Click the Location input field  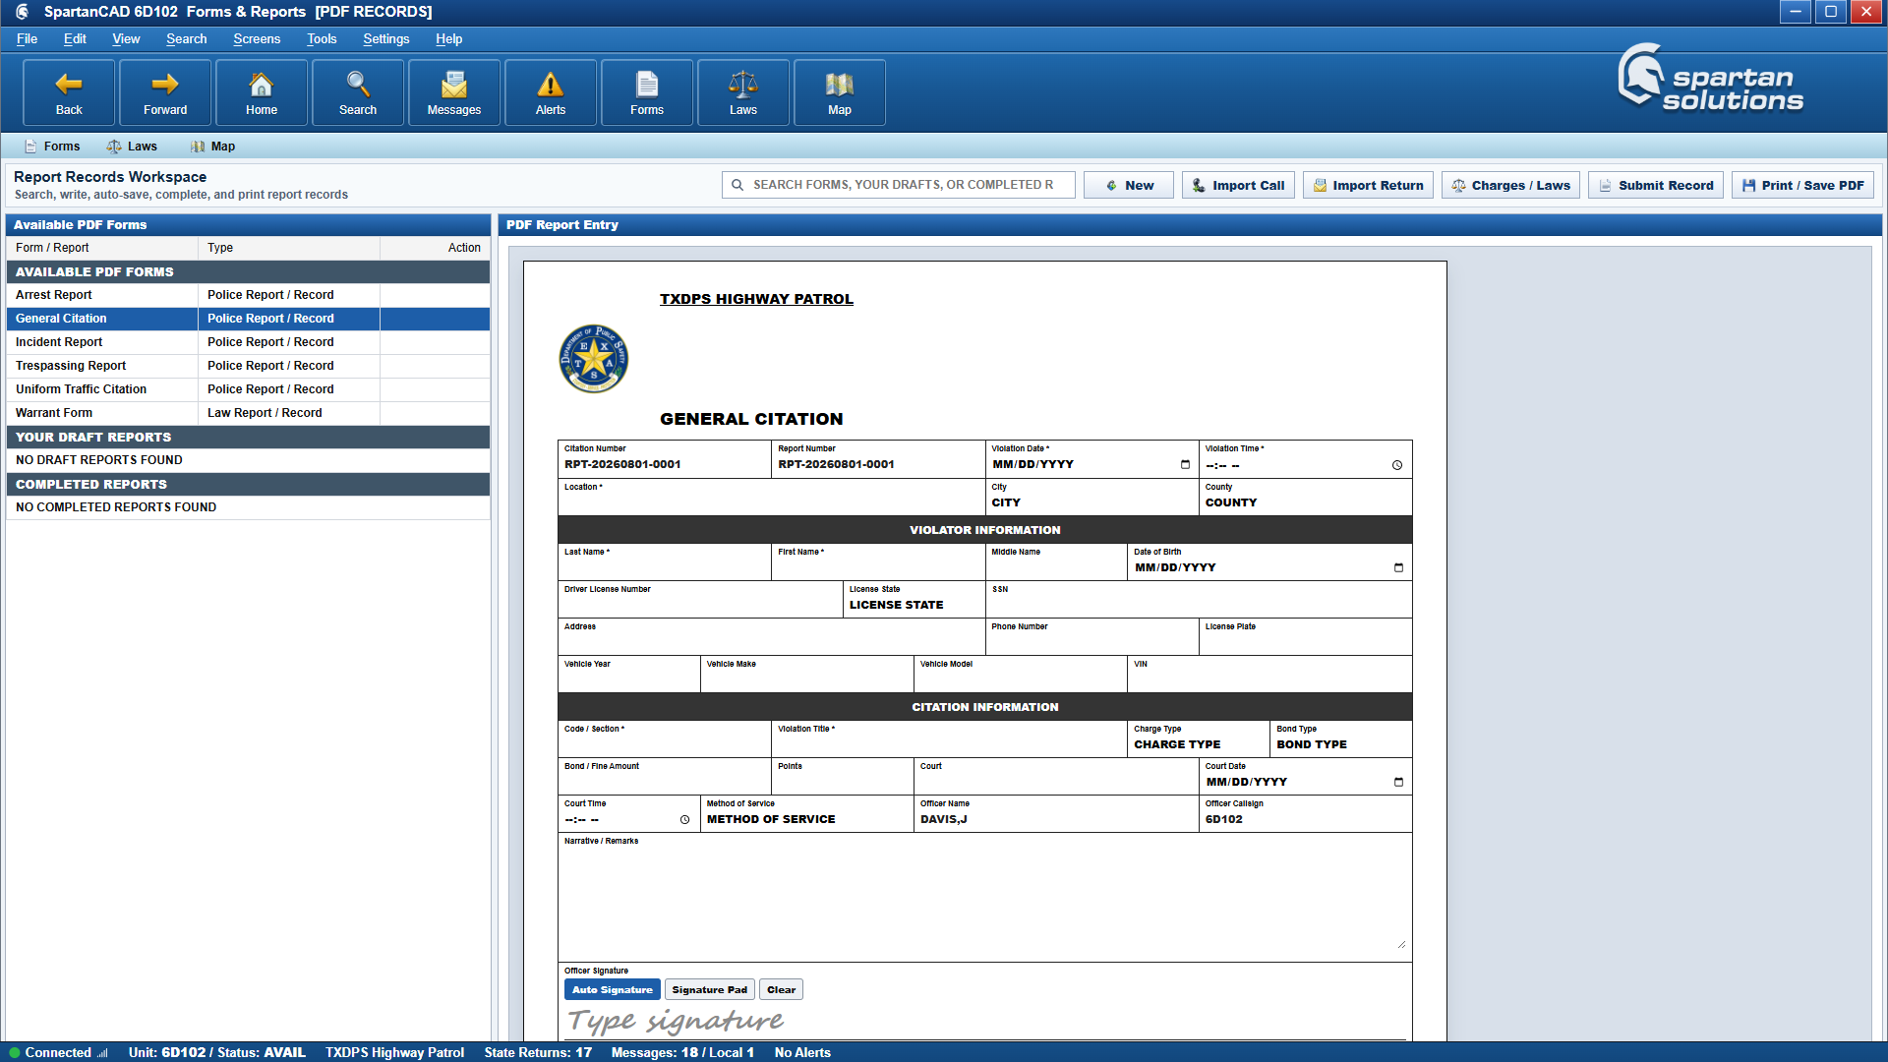pyautogui.click(x=771, y=502)
